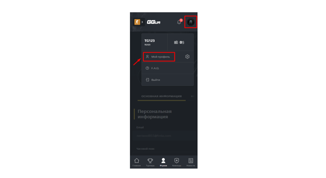Click the Персональная информация heading
The image size is (326, 178).
click(155, 114)
